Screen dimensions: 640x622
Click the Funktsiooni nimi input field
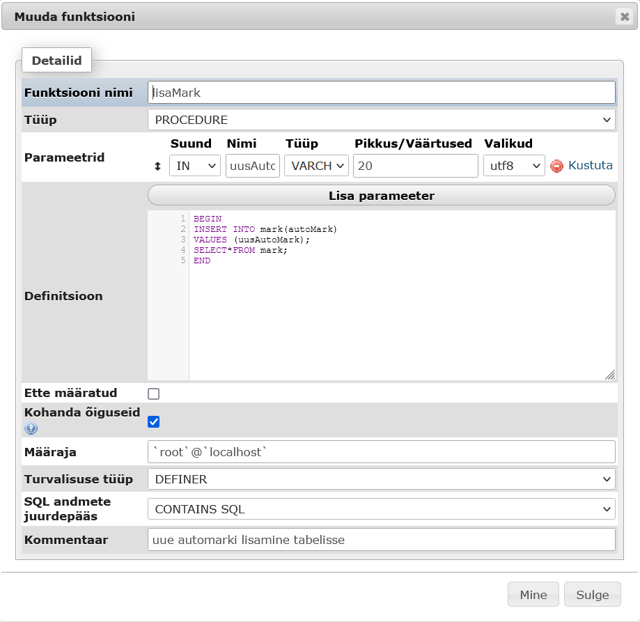381,92
